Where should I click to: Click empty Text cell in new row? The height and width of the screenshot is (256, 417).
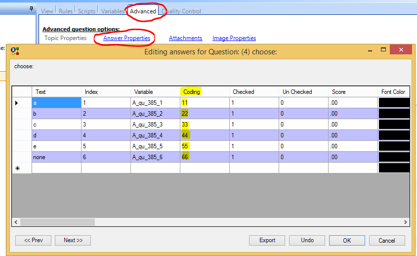pos(57,168)
